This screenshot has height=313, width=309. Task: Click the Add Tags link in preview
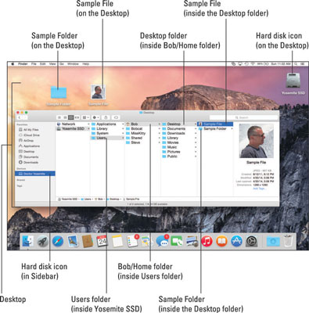[x=260, y=189]
